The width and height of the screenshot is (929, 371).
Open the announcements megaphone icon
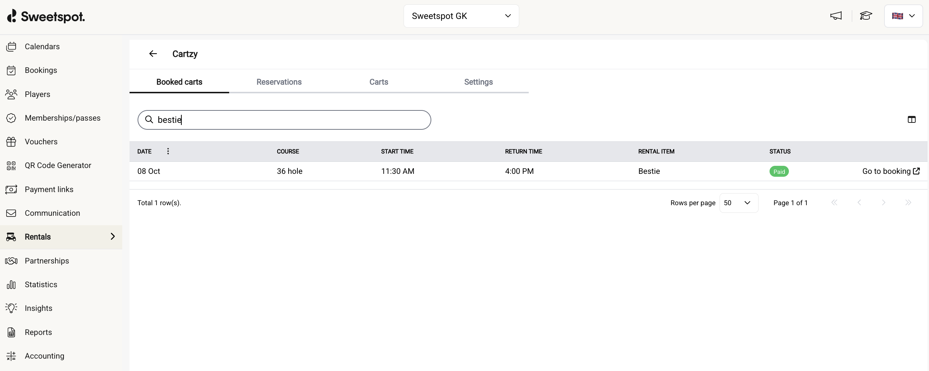click(836, 16)
